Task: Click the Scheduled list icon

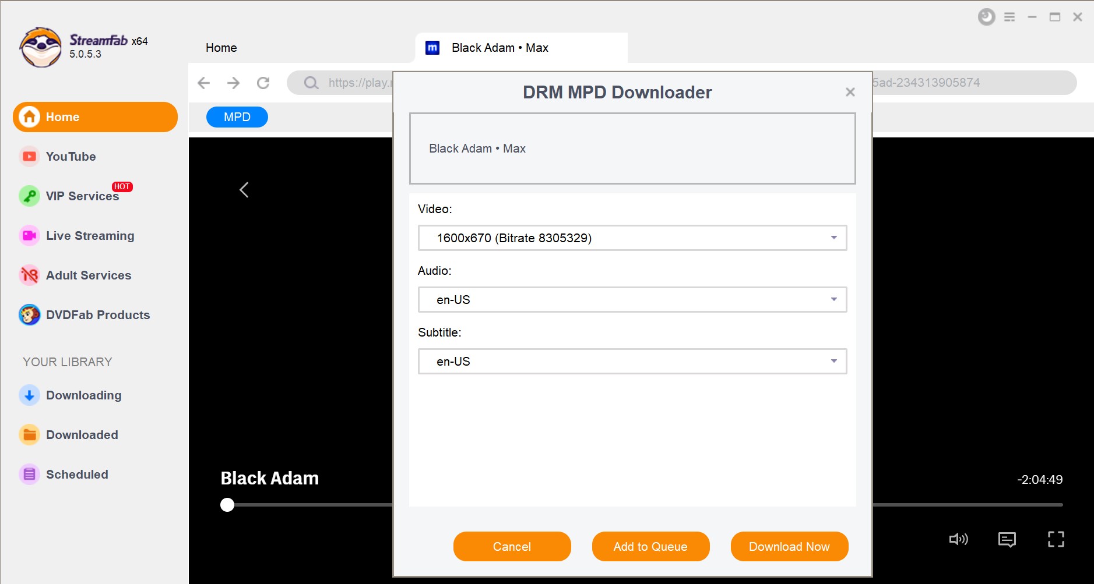Action: coord(29,475)
